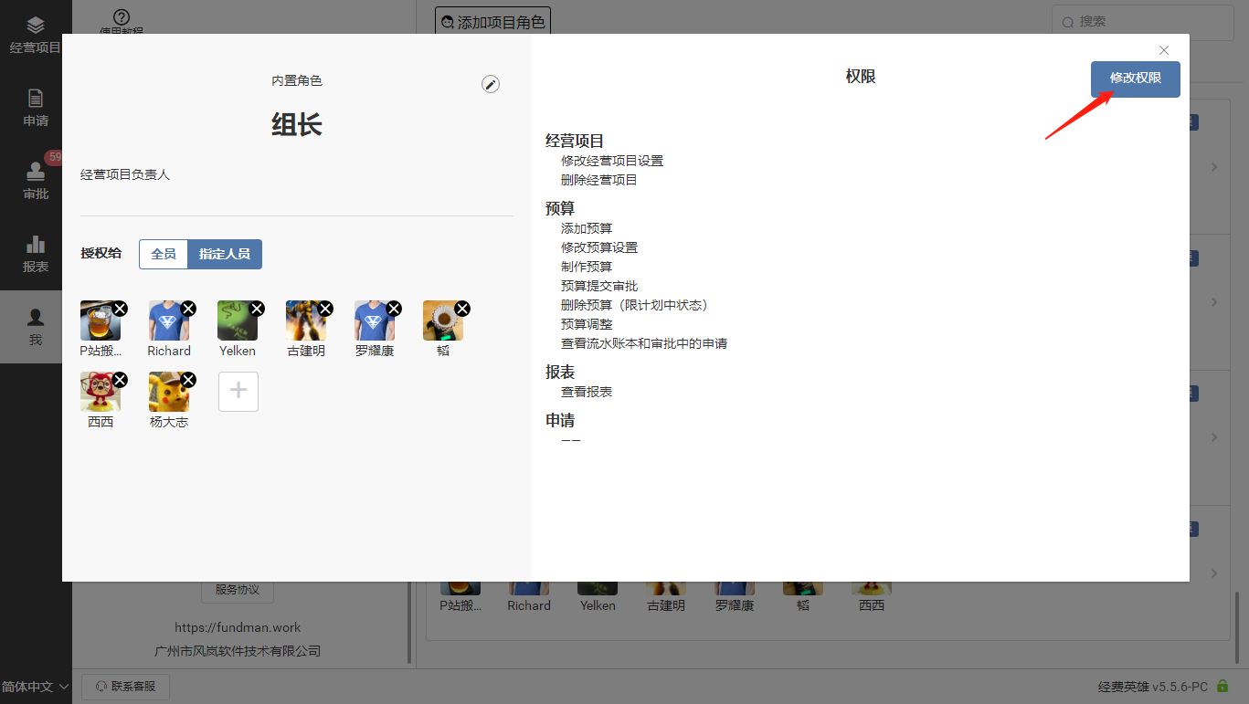The image size is (1249, 704).
Task: Open the 报表 reports sidebar icon
Action: point(36,254)
